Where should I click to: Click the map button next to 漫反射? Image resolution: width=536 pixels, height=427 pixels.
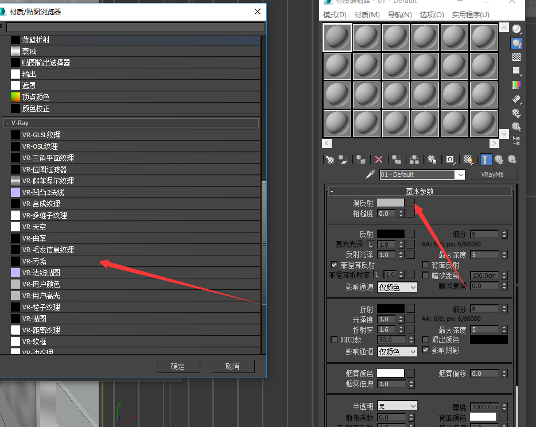[410, 203]
